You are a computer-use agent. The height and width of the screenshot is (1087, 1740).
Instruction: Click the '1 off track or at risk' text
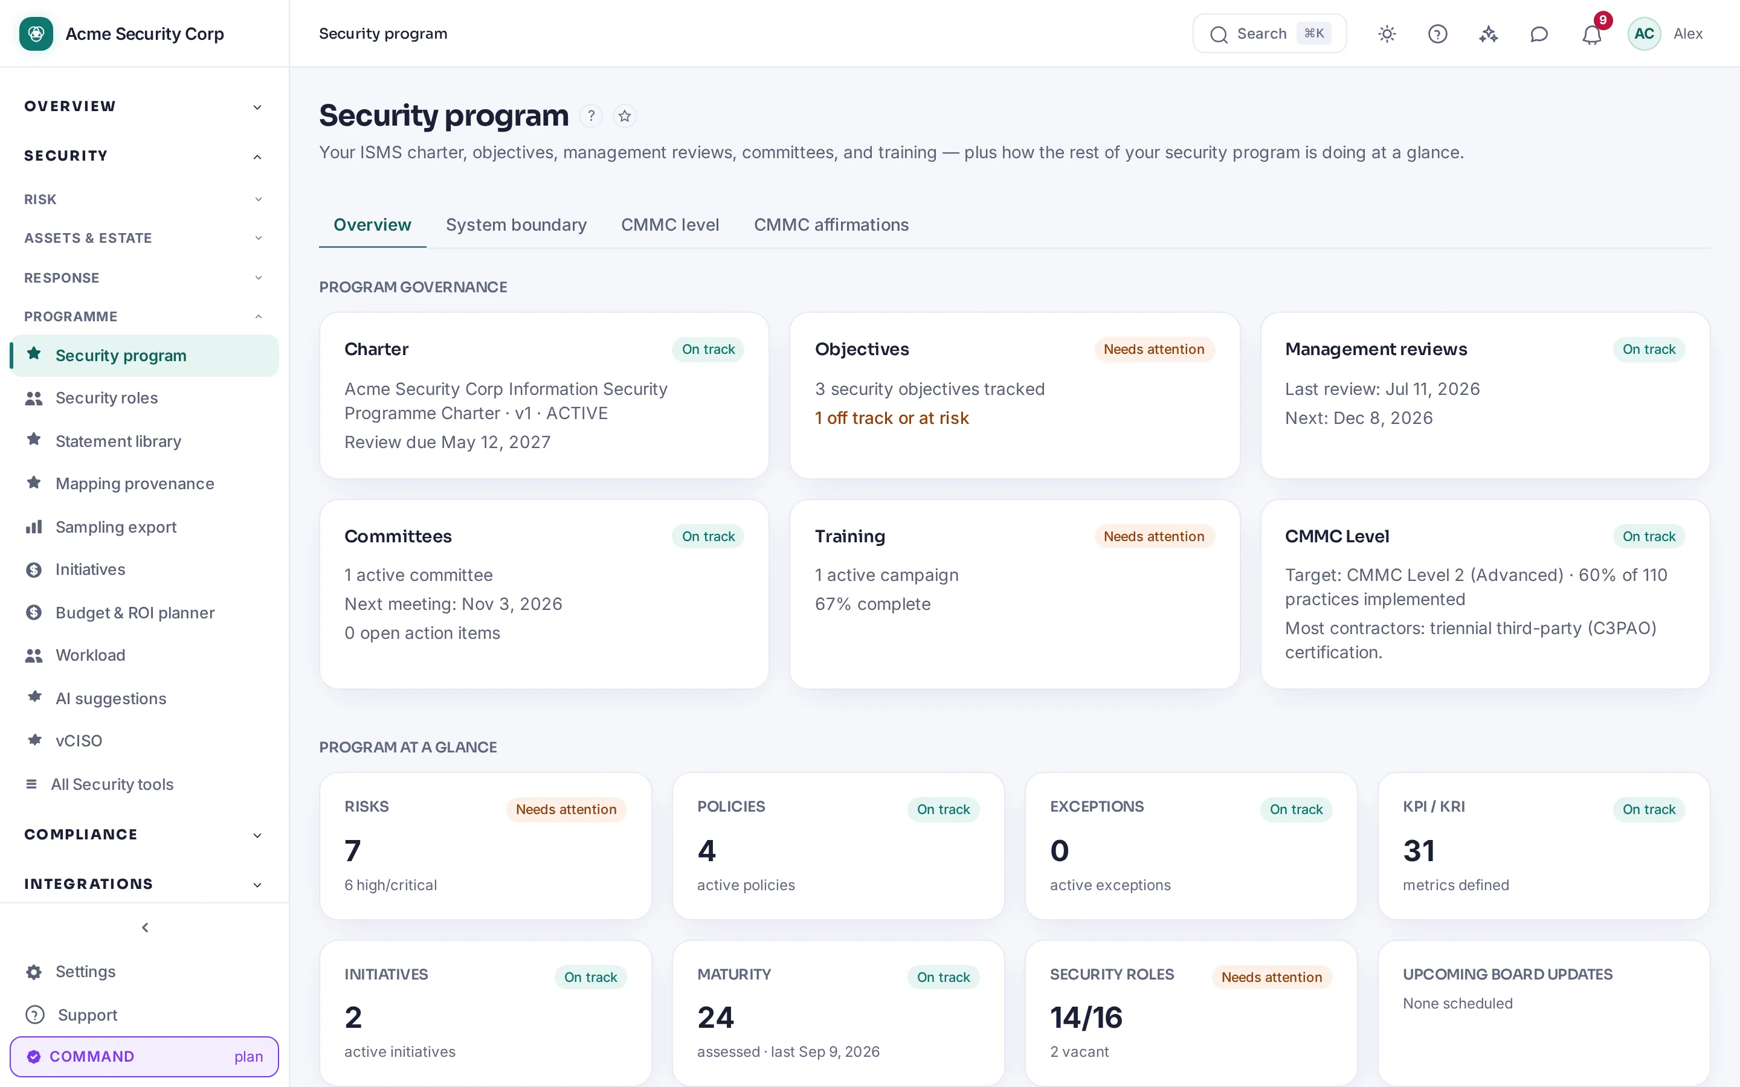pos(892,418)
